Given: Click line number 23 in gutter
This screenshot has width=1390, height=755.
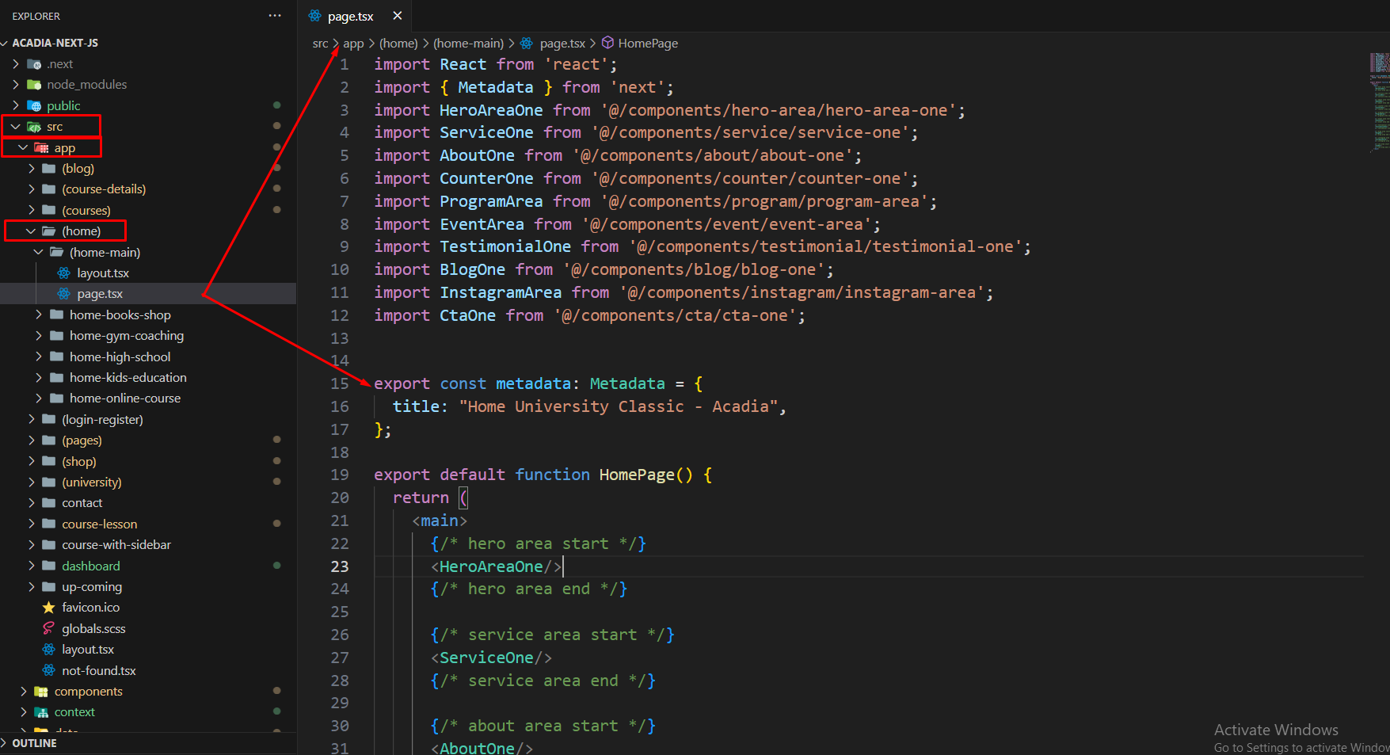Looking at the screenshot, I should pos(340,566).
